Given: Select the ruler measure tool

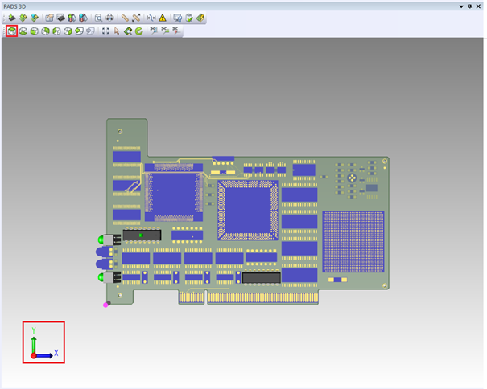Looking at the screenshot, I should pyautogui.click(x=125, y=18).
